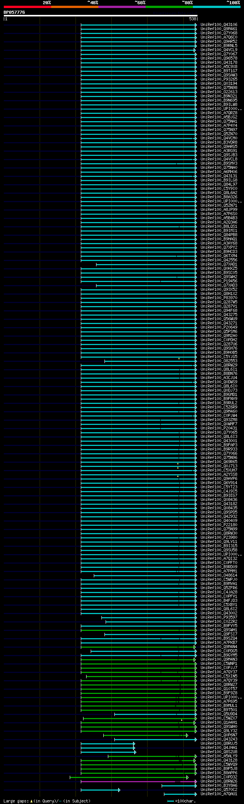Screen dimensions: 244x804
Task: Open hit UniRef100_B9RNL5
Action: click(x=219, y=46)
